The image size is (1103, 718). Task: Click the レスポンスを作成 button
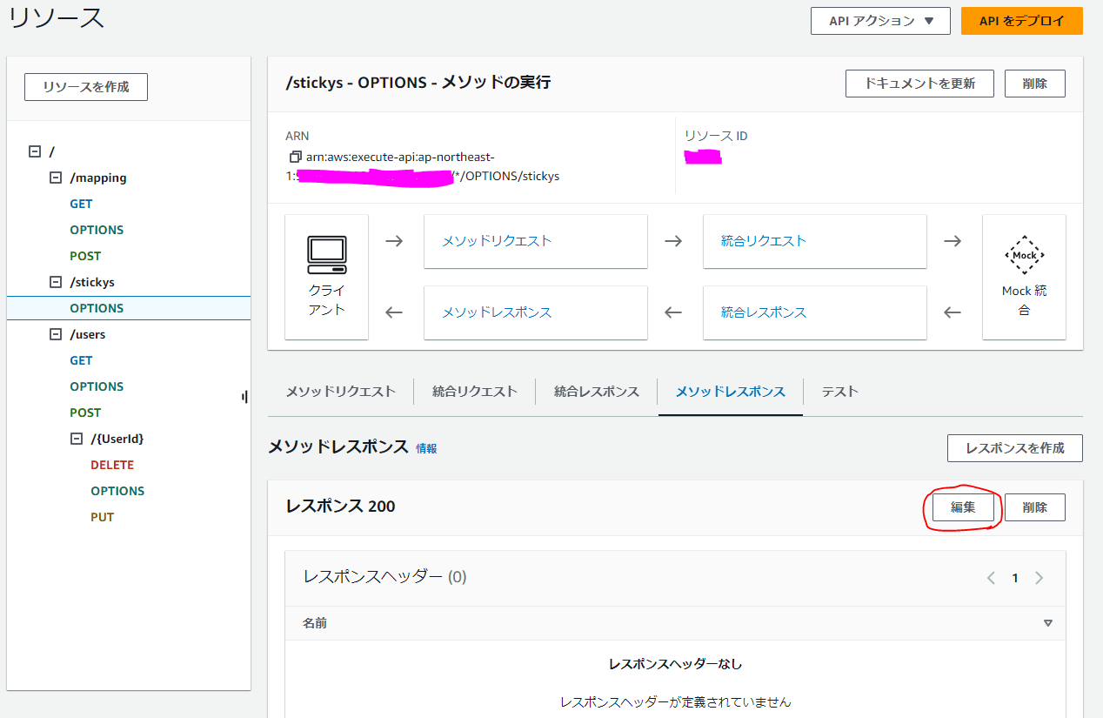pyautogui.click(x=1014, y=447)
